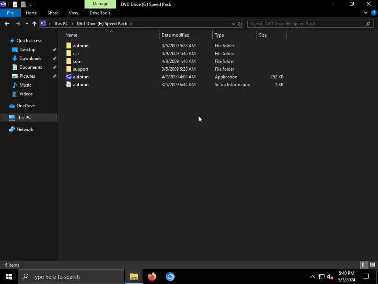Click DVD Drive (E:) Speed Pack breadcrumb
Viewport: 378px width, 284px height.
102,24
